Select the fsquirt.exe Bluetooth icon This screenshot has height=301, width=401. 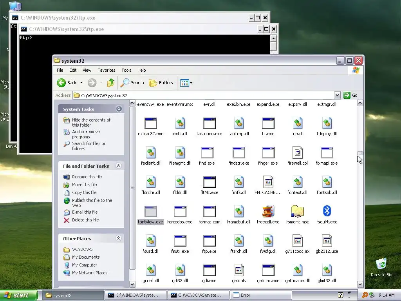click(327, 211)
